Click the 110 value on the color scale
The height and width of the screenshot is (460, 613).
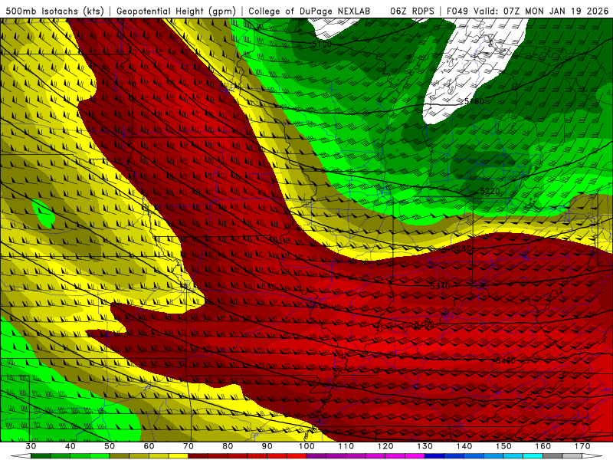[x=346, y=446]
